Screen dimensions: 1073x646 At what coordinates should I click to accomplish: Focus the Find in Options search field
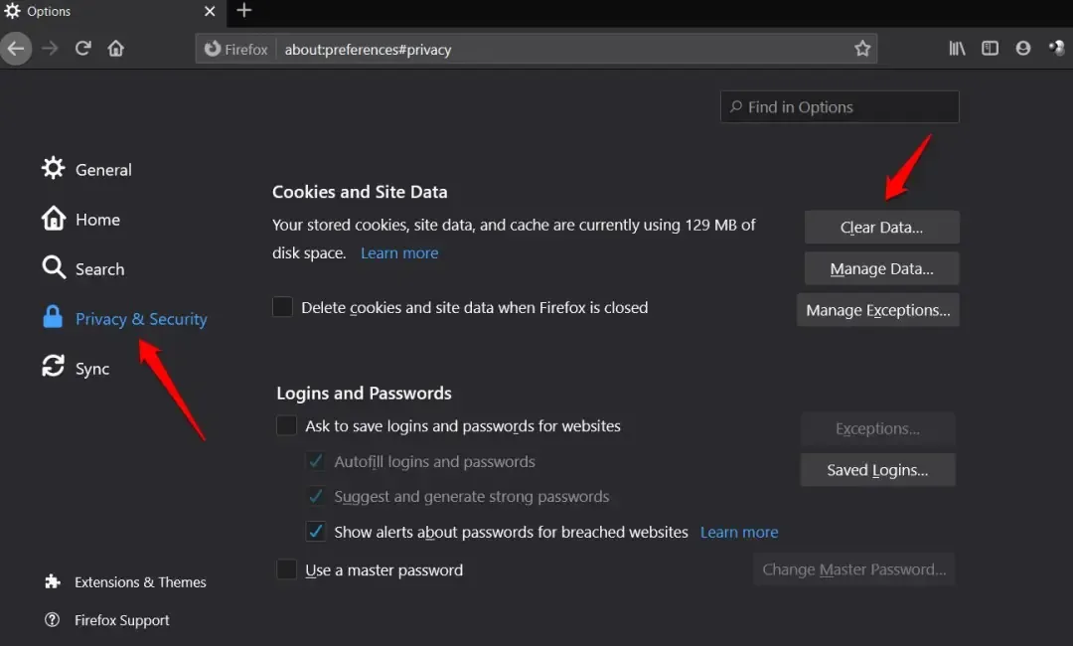840,107
